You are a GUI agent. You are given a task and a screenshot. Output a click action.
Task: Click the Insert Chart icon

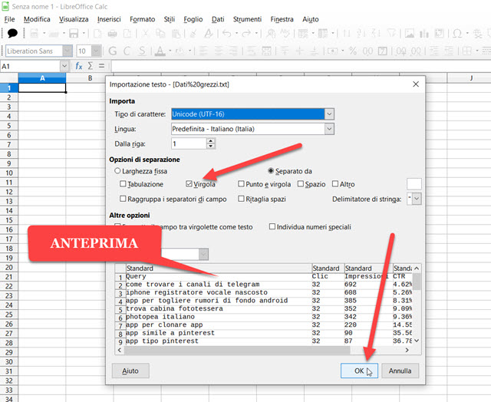coord(424,33)
